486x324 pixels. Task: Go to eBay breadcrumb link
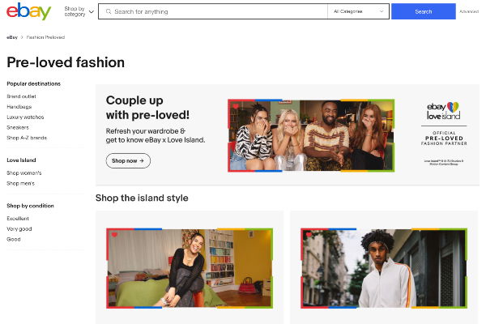click(x=12, y=37)
